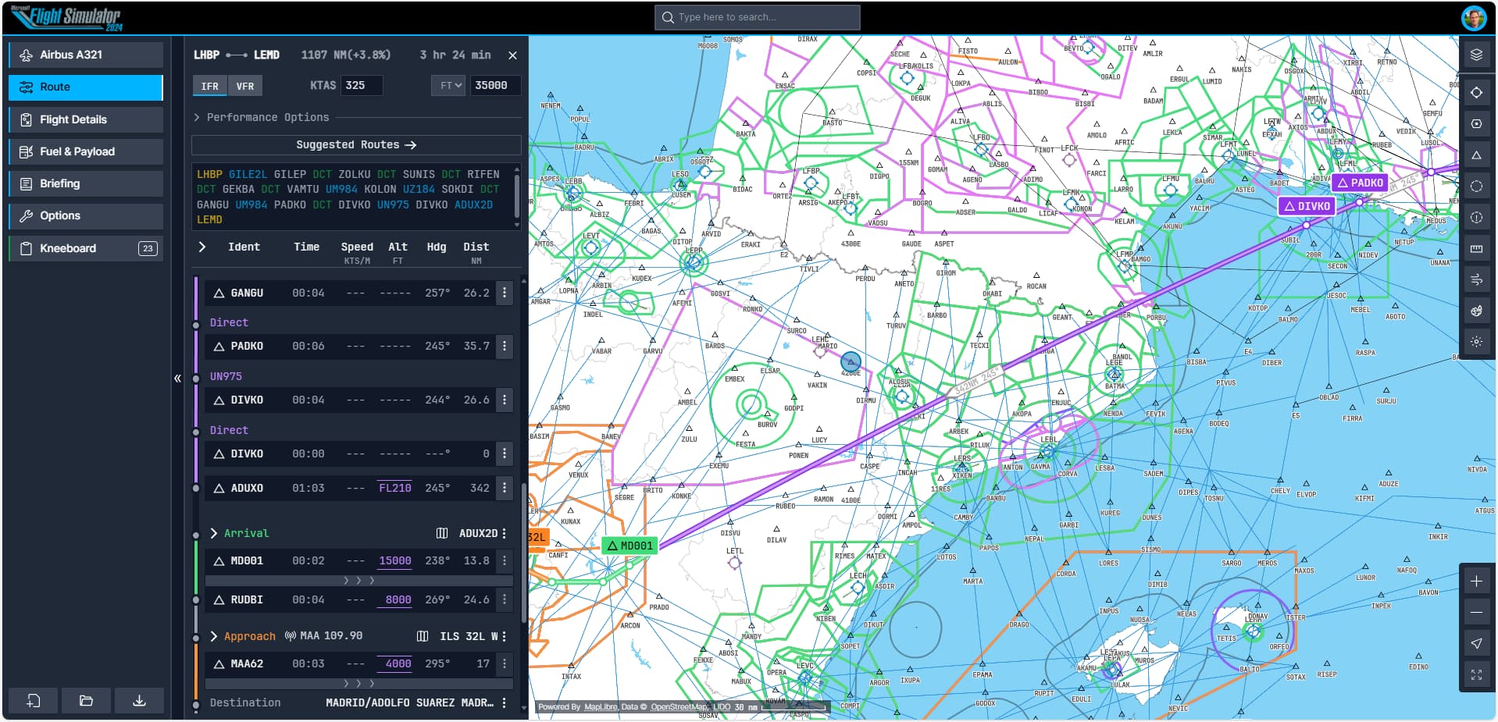Click the new flight plan icon
Screen dimensions: 1498x722
coord(33,700)
